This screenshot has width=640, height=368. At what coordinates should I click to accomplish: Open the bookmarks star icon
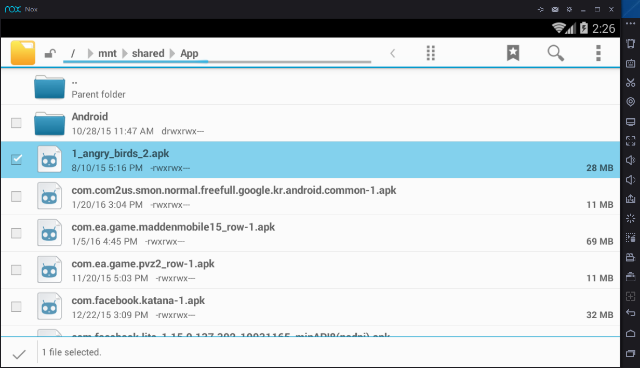click(x=513, y=52)
